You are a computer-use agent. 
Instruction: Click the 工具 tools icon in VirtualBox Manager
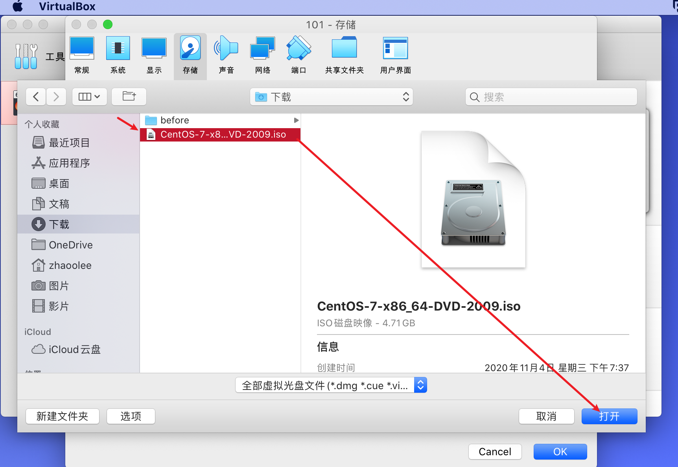26,57
